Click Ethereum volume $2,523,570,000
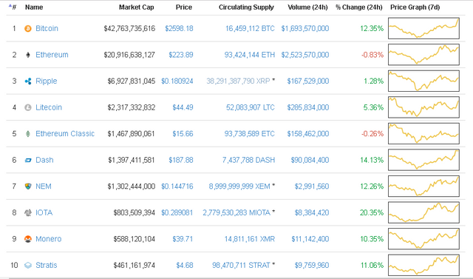The height and width of the screenshot is (279, 473). [305, 55]
